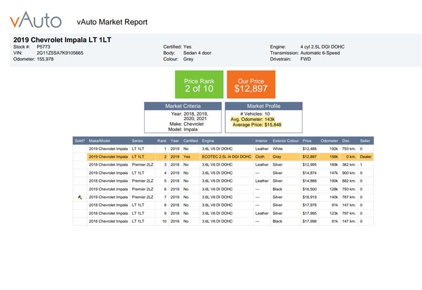Select the Market Profile panel header
The image size is (422, 290).
point(264,106)
